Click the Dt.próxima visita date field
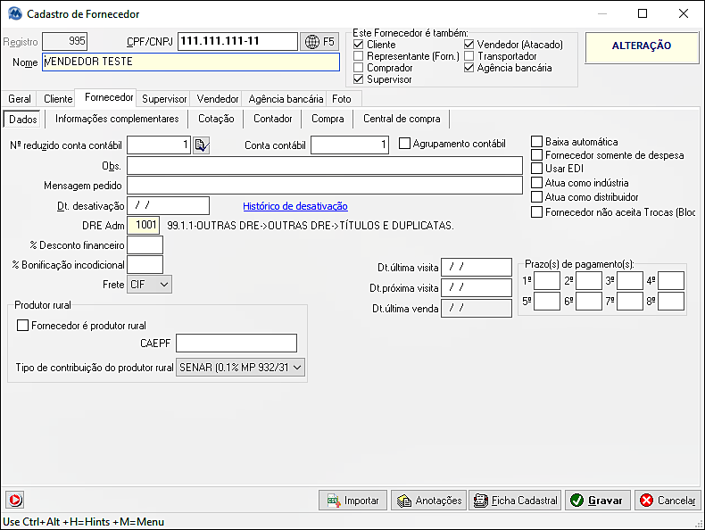The image size is (705, 530). coord(477,287)
